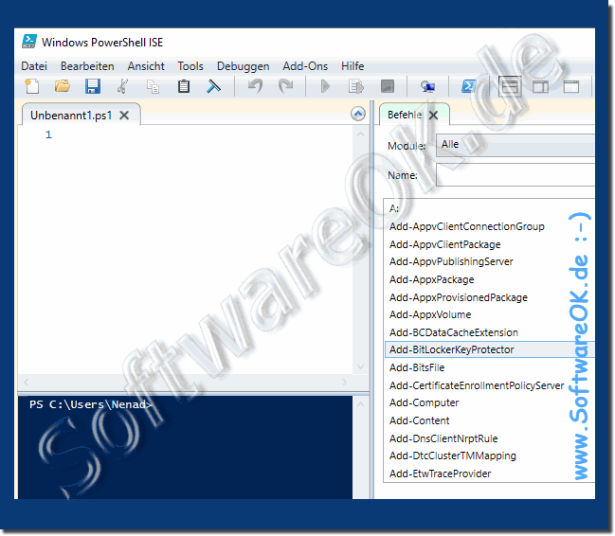Stop operation square icon
This screenshot has height=536, width=615.
click(388, 86)
